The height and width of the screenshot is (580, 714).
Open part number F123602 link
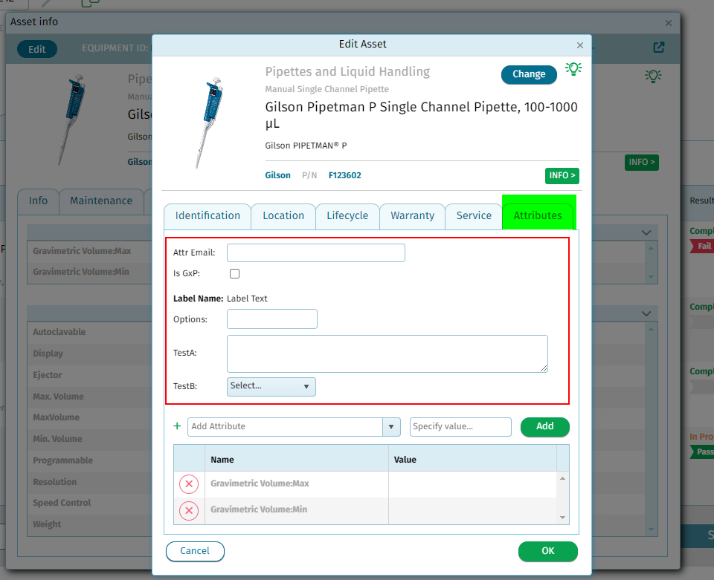tap(344, 175)
